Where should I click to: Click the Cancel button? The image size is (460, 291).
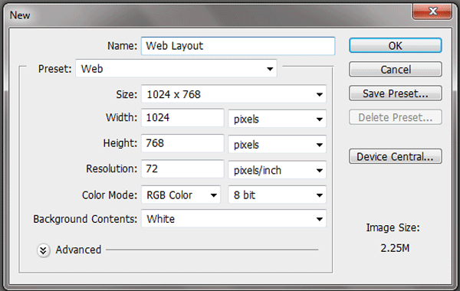pyautogui.click(x=395, y=70)
